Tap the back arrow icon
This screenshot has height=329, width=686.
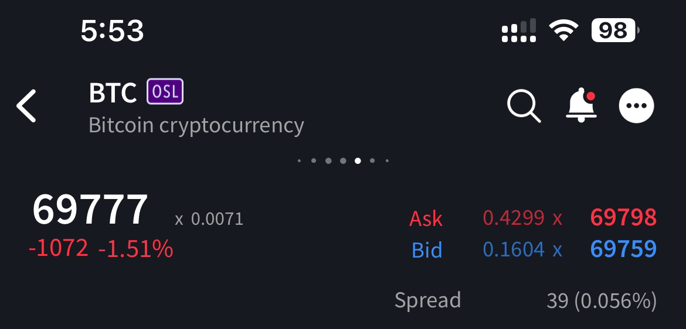point(26,106)
